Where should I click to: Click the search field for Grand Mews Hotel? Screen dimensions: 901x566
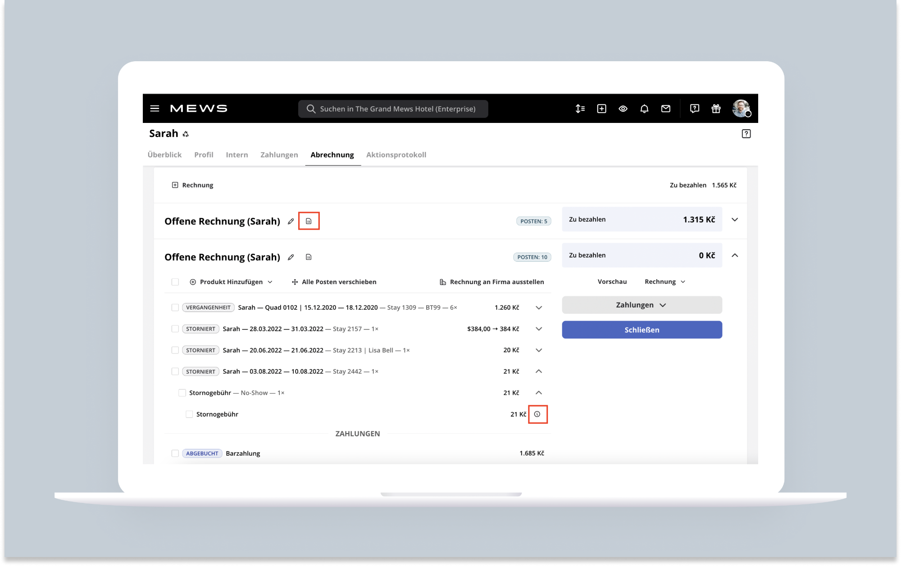click(x=393, y=109)
